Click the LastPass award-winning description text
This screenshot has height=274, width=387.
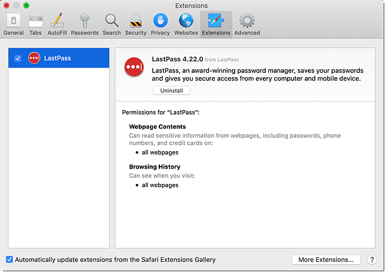(x=257, y=75)
